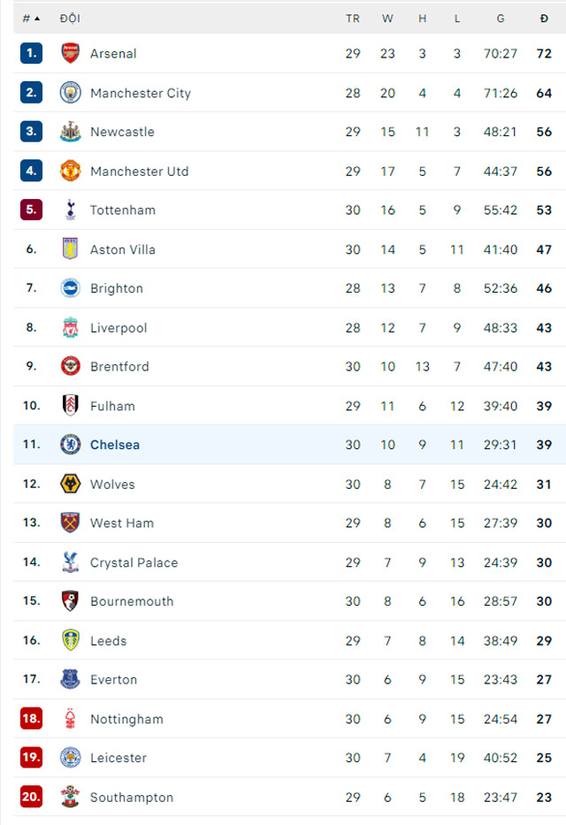Click the maroon rank 5 badge

pyautogui.click(x=31, y=210)
